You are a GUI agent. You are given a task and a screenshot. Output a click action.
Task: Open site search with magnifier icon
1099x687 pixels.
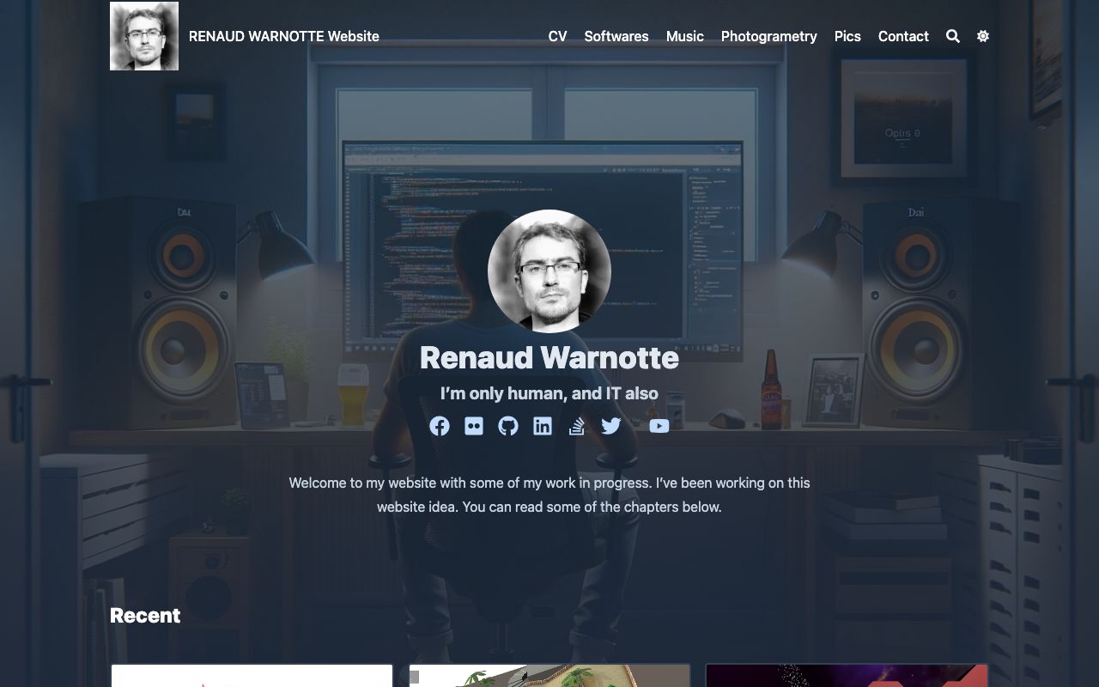pyautogui.click(x=953, y=36)
